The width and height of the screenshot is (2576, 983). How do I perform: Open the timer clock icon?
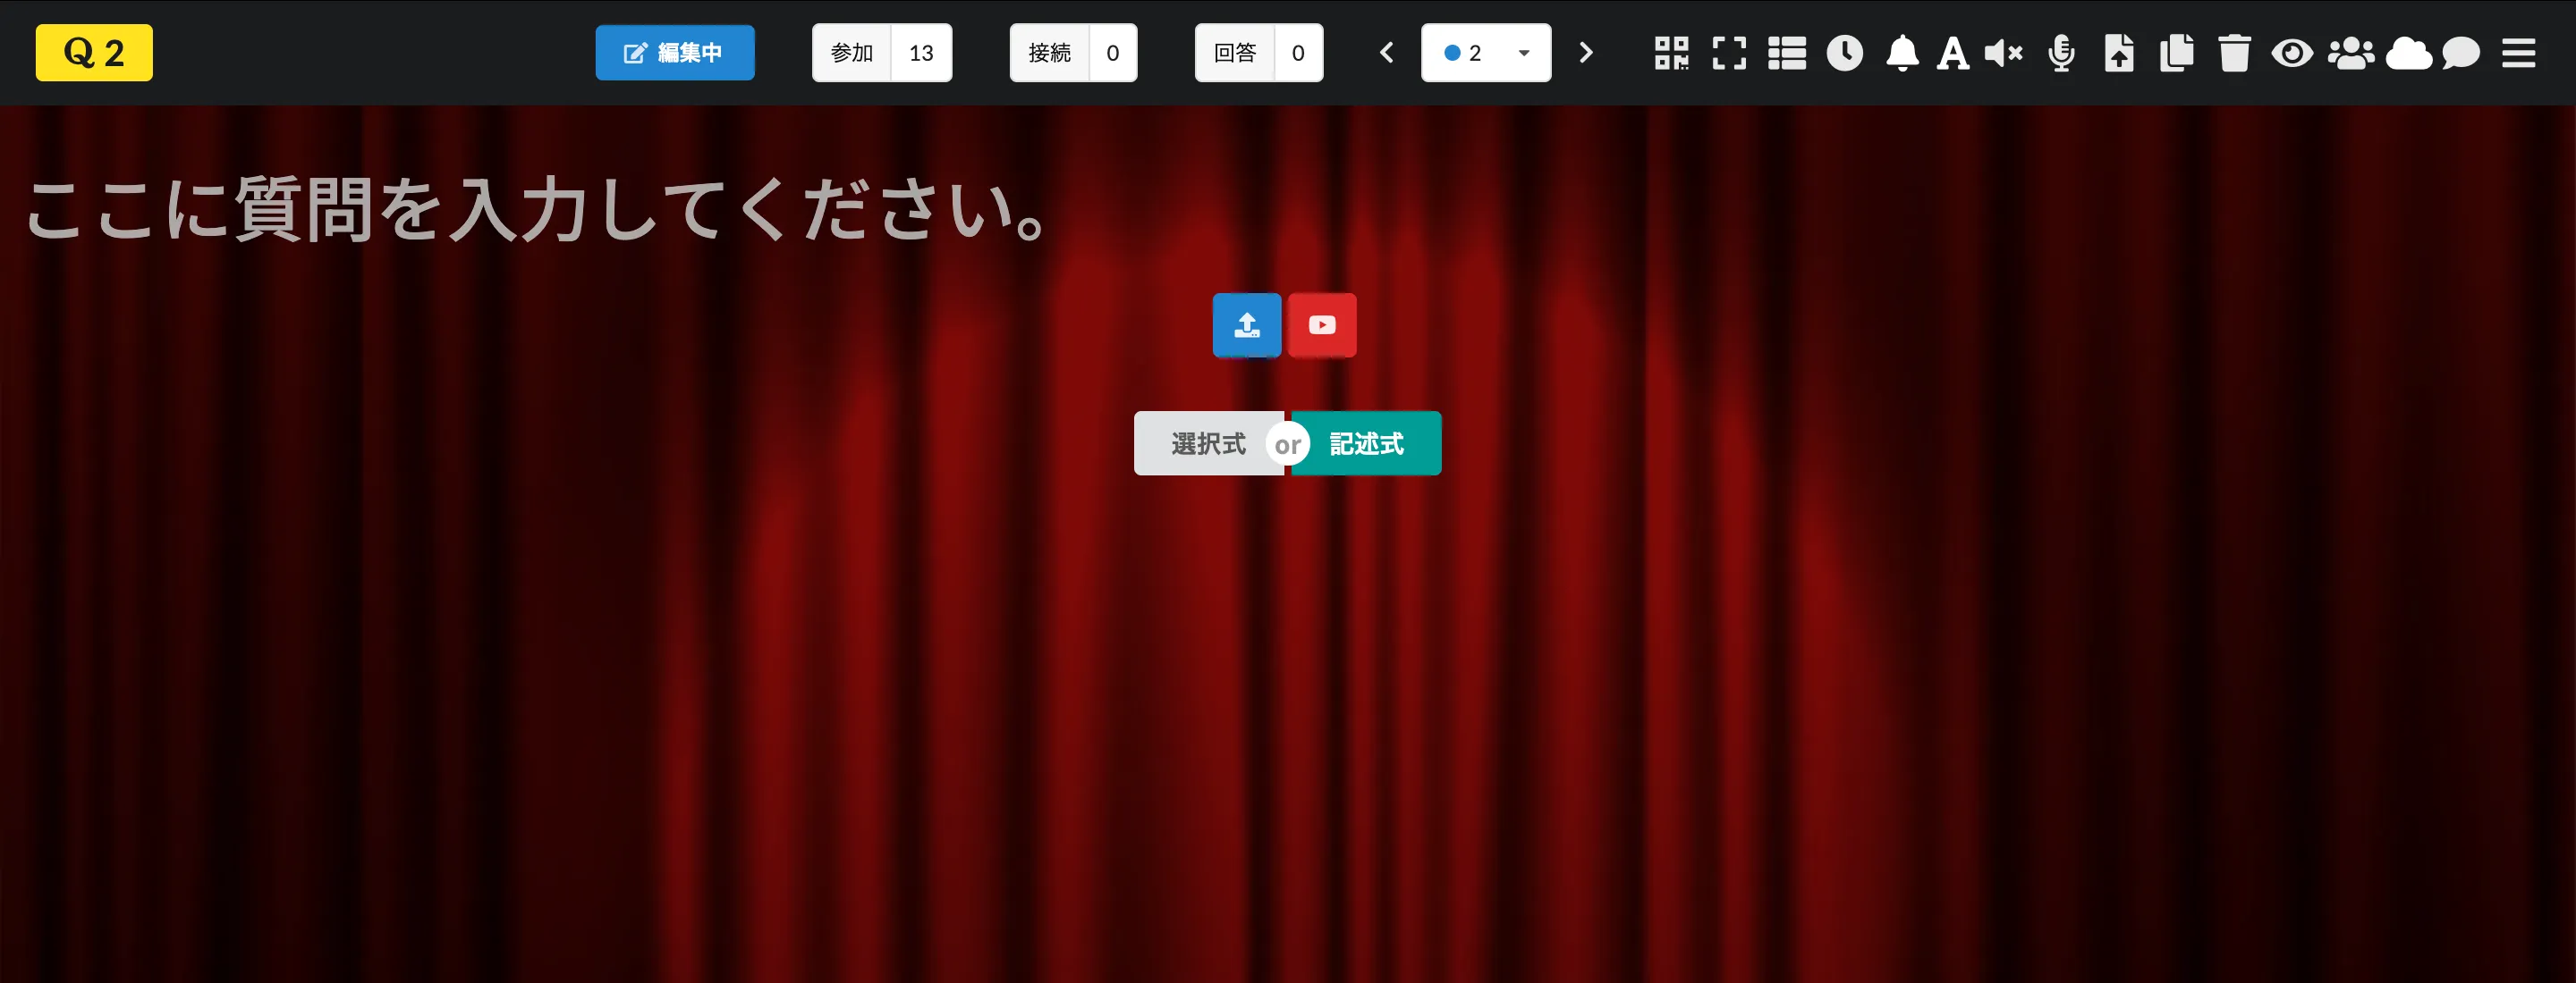(x=1845, y=53)
